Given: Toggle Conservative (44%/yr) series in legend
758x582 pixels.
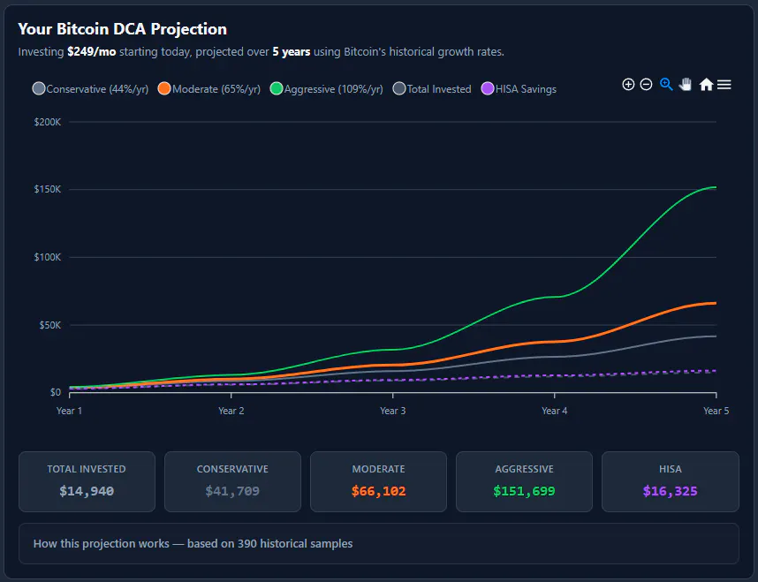Looking at the screenshot, I should click(90, 89).
